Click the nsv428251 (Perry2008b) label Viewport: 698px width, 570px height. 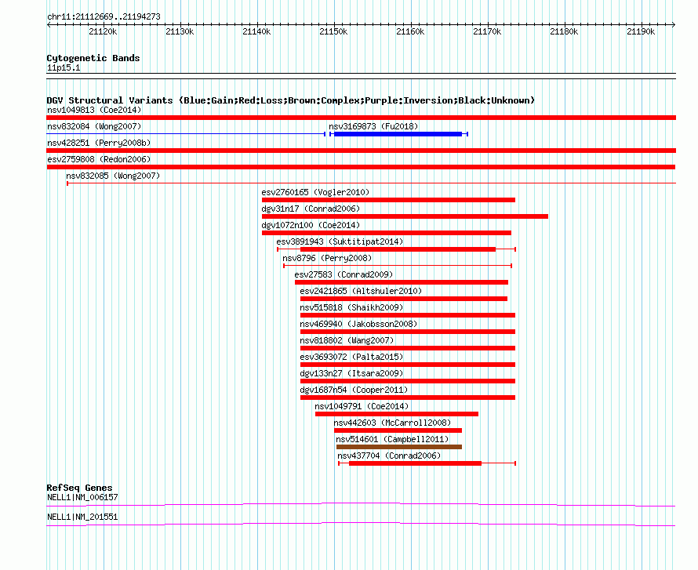99,143
